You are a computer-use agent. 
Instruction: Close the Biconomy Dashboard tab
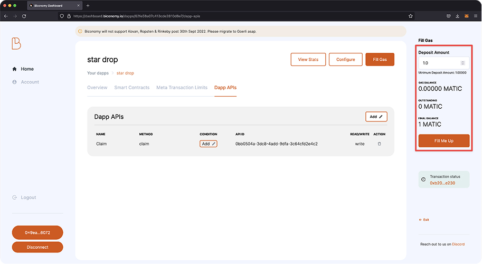pyautogui.click(x=78, y=5)
